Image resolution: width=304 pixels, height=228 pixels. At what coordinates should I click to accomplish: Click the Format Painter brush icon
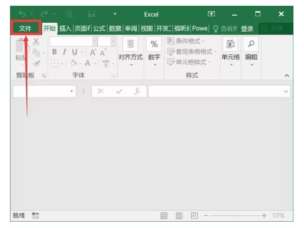(36, 63)
